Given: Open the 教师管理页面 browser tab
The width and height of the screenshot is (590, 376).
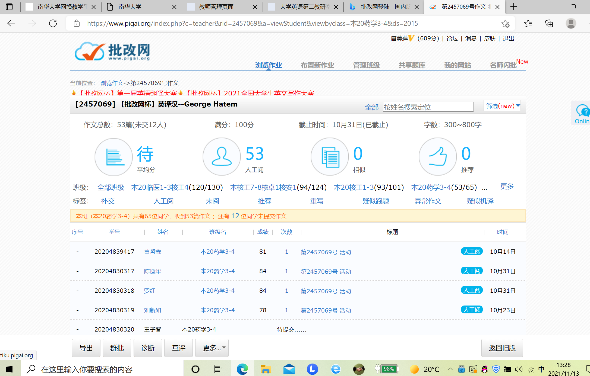Looking at the screenshot, I should tap(216, 7).
